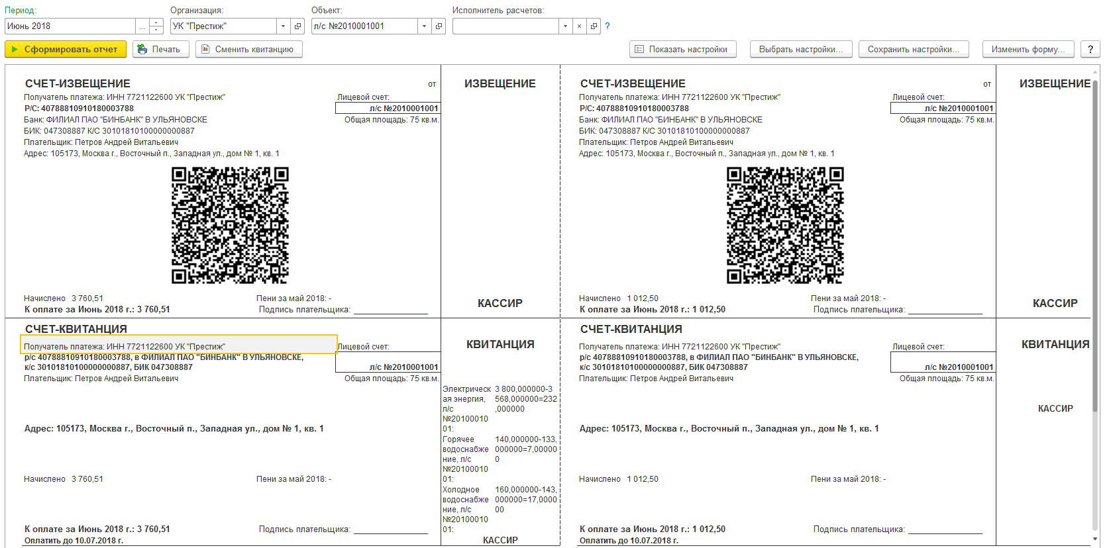Open Изменить форму...
This screenshot has height=548, width=1113.
point(1028,49)
